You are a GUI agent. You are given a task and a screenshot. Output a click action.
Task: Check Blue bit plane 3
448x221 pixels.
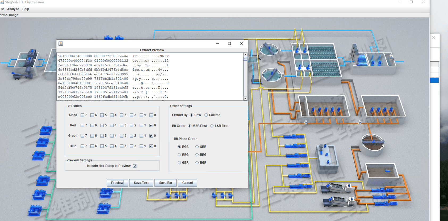click(x=122, y=146)
